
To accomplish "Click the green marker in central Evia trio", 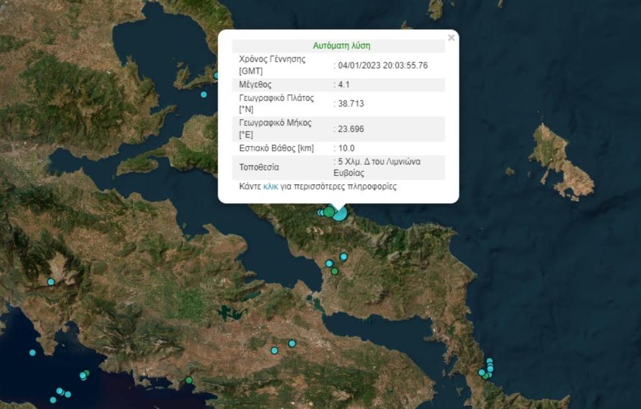I will (x=334, y=271).
